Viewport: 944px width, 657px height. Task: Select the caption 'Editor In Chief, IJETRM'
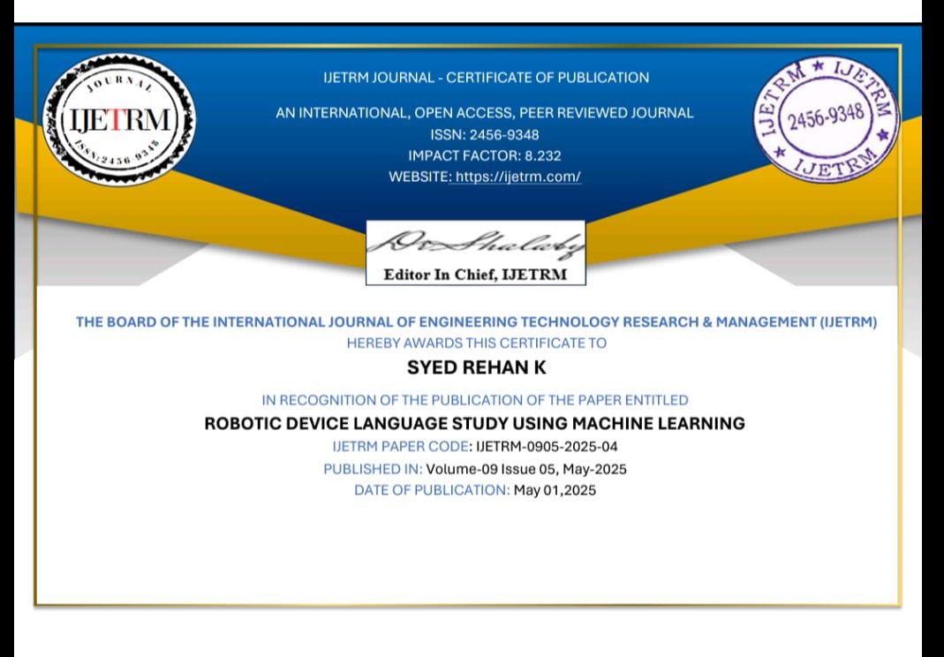coord(476,275)
